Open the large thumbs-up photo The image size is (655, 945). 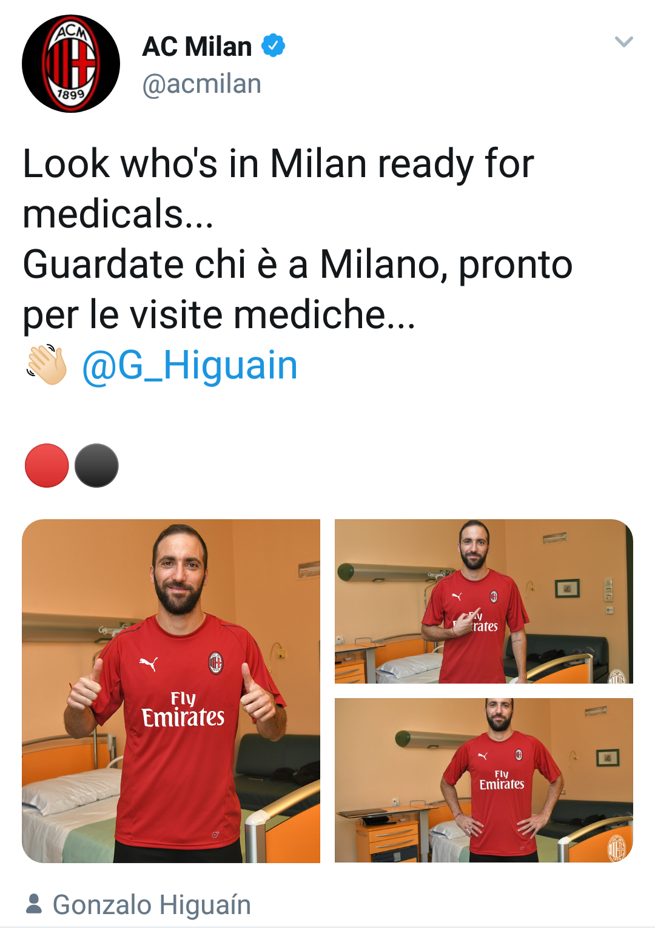point(171,691)
